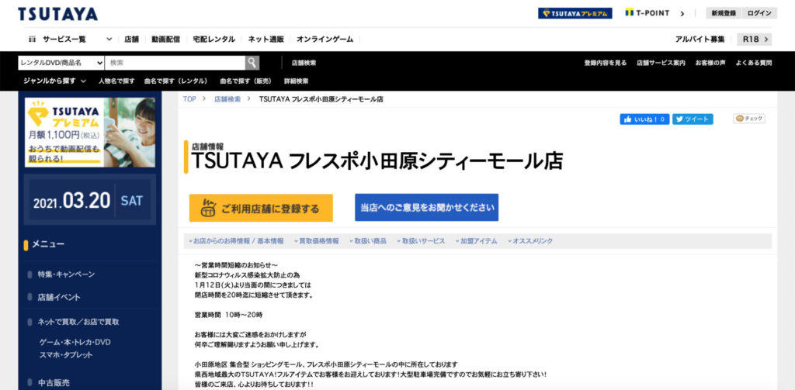
Task: Click the TOP breadcrumb link
Action: click(189, 99)
